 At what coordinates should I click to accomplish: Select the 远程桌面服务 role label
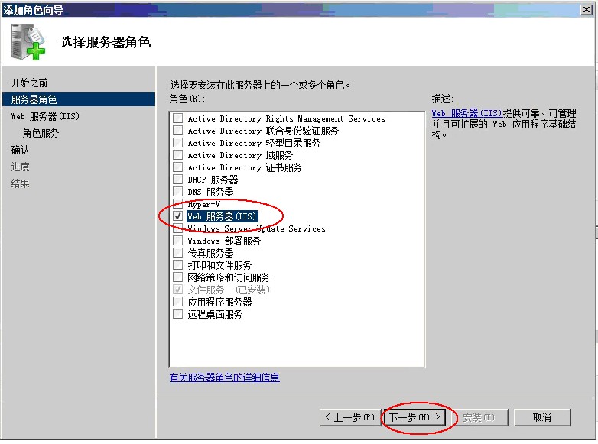tap(215, 314)
